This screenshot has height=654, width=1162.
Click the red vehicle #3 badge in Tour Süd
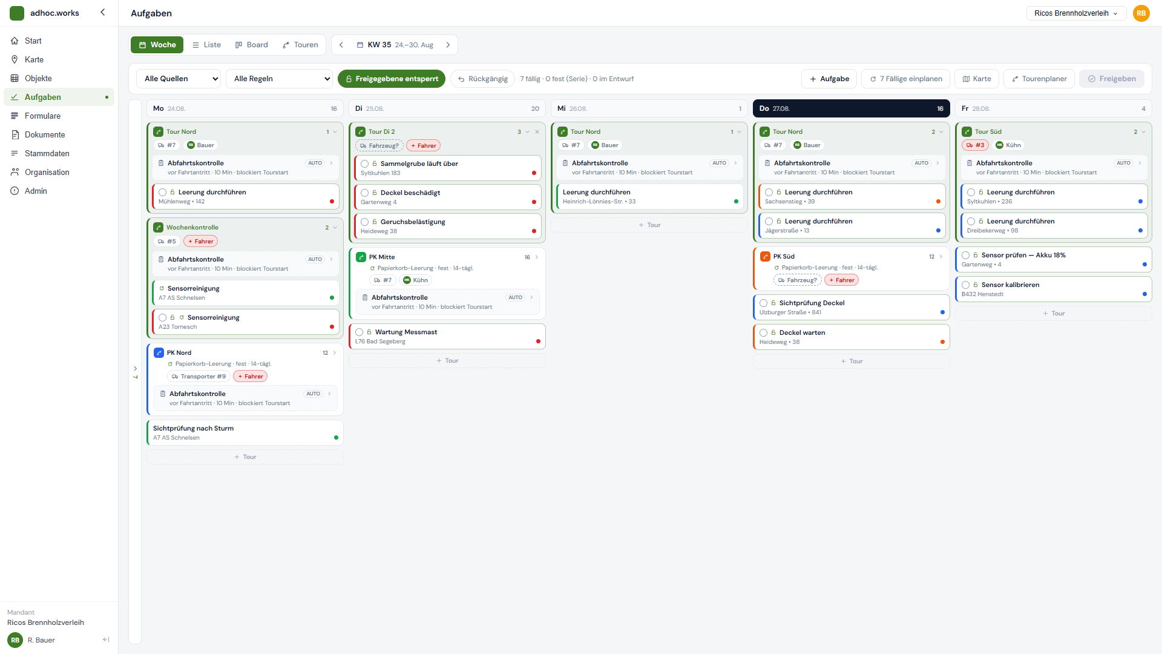tap(975, 145)
